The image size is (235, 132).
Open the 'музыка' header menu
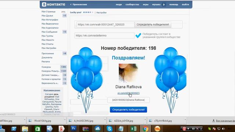156,4
